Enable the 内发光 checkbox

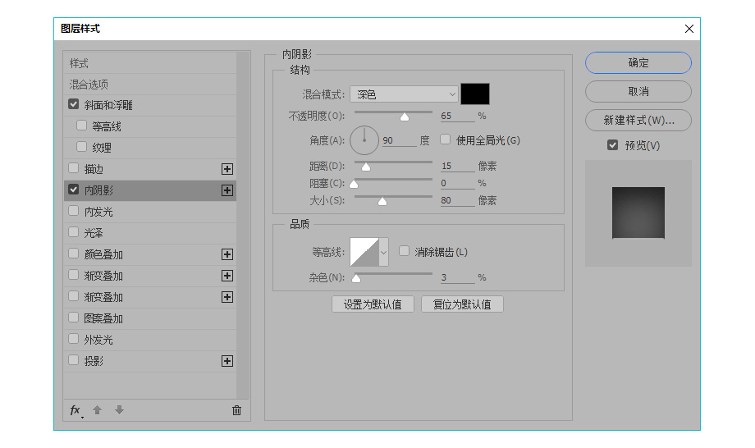74,210
